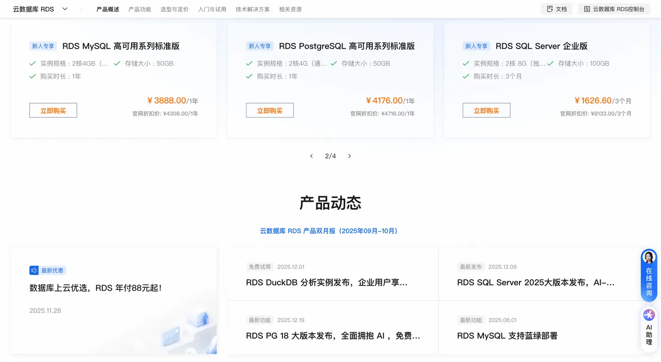Buy RDS SQL Server 企业版 with 立即购买
661x362 pixels.
[486, 111]
